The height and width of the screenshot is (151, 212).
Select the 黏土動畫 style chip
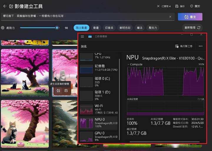(x=81, y=28)
